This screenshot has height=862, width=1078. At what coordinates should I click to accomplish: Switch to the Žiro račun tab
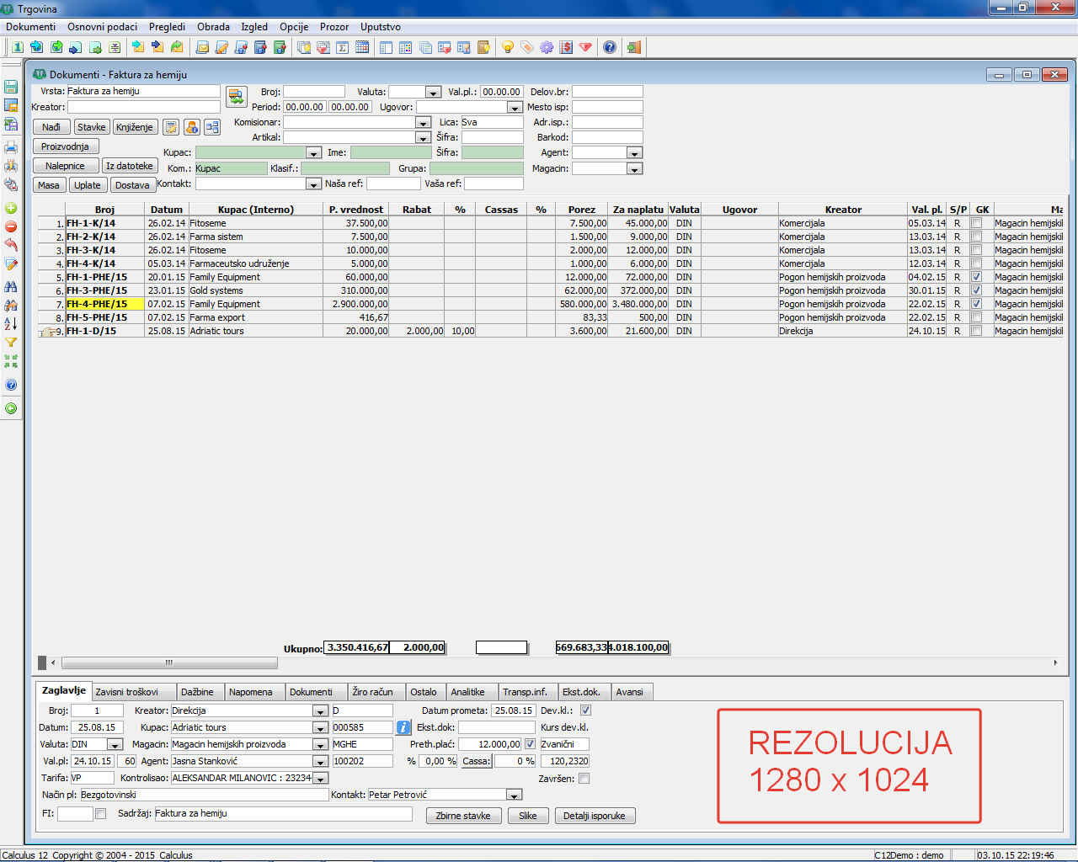pyautogui.click(x=372, y=692)
